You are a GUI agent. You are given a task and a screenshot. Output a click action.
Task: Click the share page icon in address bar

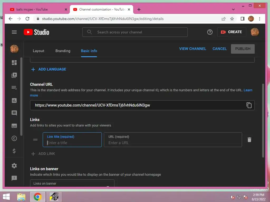224,19
